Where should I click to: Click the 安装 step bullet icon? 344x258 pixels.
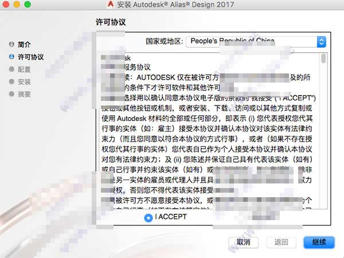coord(11,81)
